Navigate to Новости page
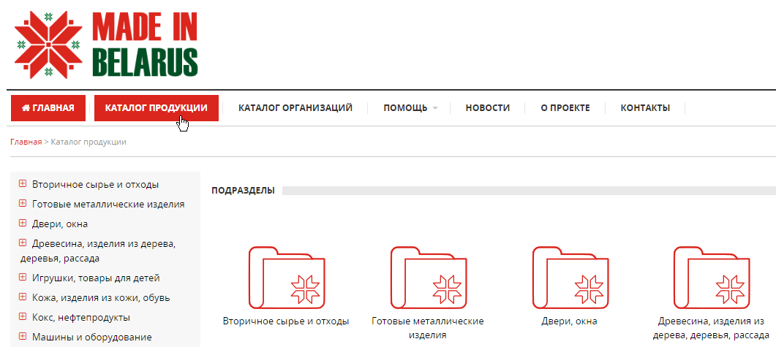 (488, 108)
